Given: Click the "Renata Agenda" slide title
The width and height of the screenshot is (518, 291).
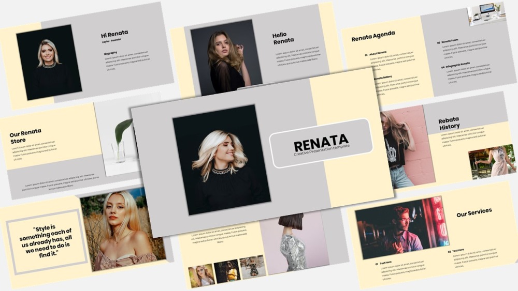Looking at the screenshot, I should 373,36.
